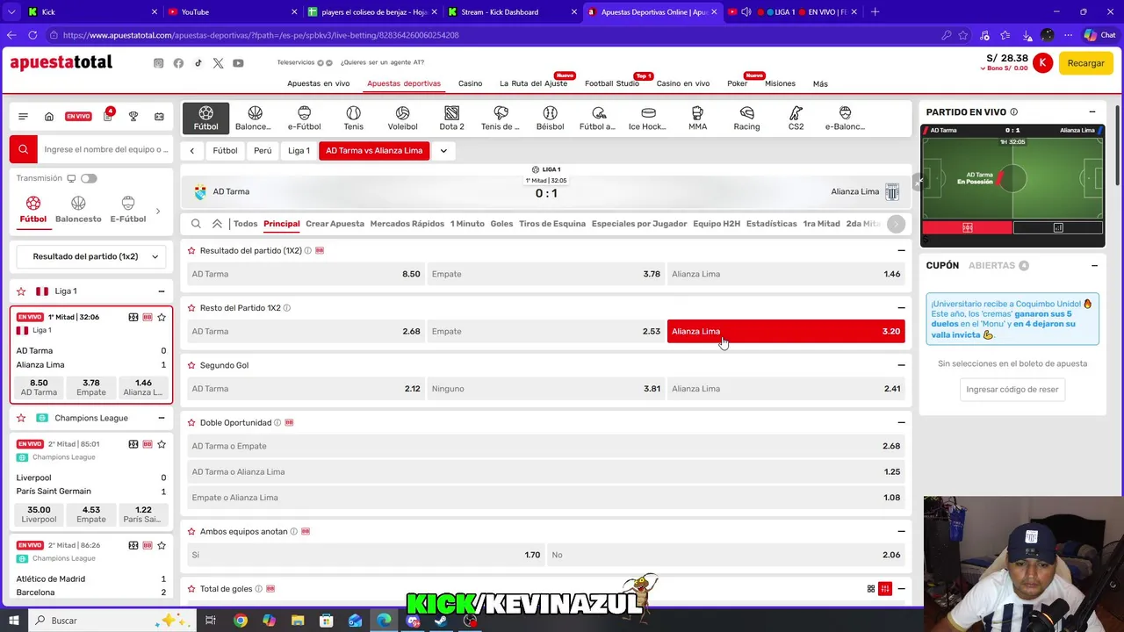Viewport: 1124px width, 632px height.
Task: Switch to Crear Apuesta tab
Action: 335,224
